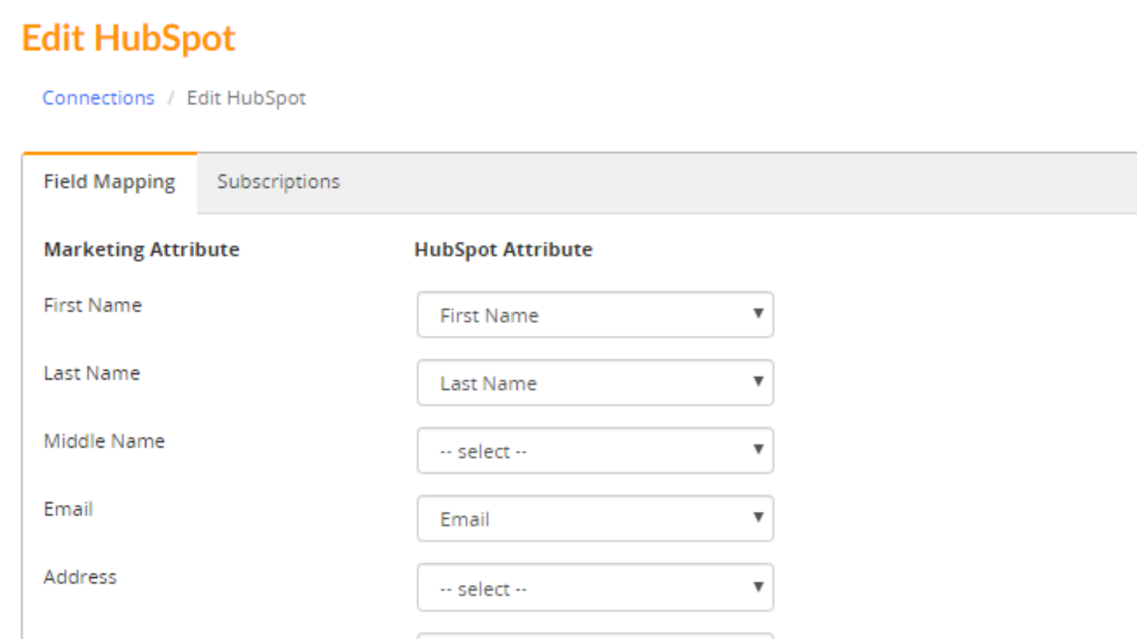This screenshot has height=639, width=1137.
Task: Click the Marketing Attribute column header
Action: (141, 249)
